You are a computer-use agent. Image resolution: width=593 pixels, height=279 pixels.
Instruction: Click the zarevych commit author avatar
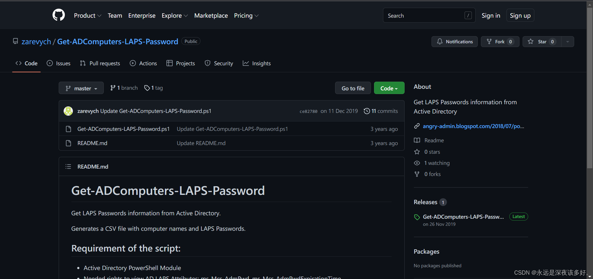point(68,111)
